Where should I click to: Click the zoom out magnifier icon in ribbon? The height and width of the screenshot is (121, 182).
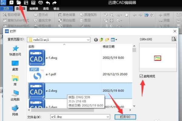pyautogui.click(x=118, y=21)
